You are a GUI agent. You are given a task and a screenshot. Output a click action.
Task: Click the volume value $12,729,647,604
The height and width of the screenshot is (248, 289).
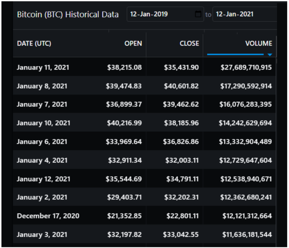(x=246, y=160)
